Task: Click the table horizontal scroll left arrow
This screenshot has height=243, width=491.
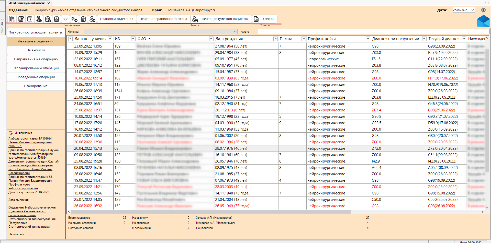Action: (69, 212)
